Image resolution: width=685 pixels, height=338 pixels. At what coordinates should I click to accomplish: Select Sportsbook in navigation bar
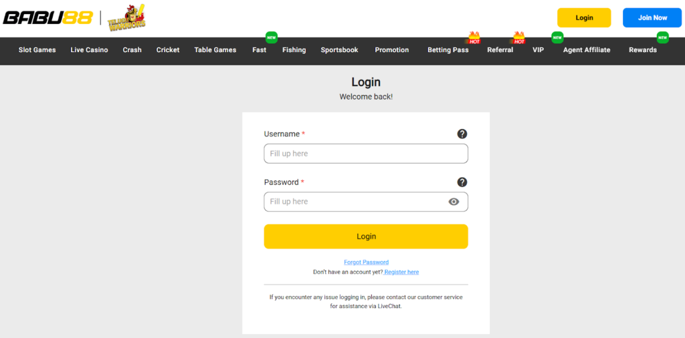pos(339,50)
